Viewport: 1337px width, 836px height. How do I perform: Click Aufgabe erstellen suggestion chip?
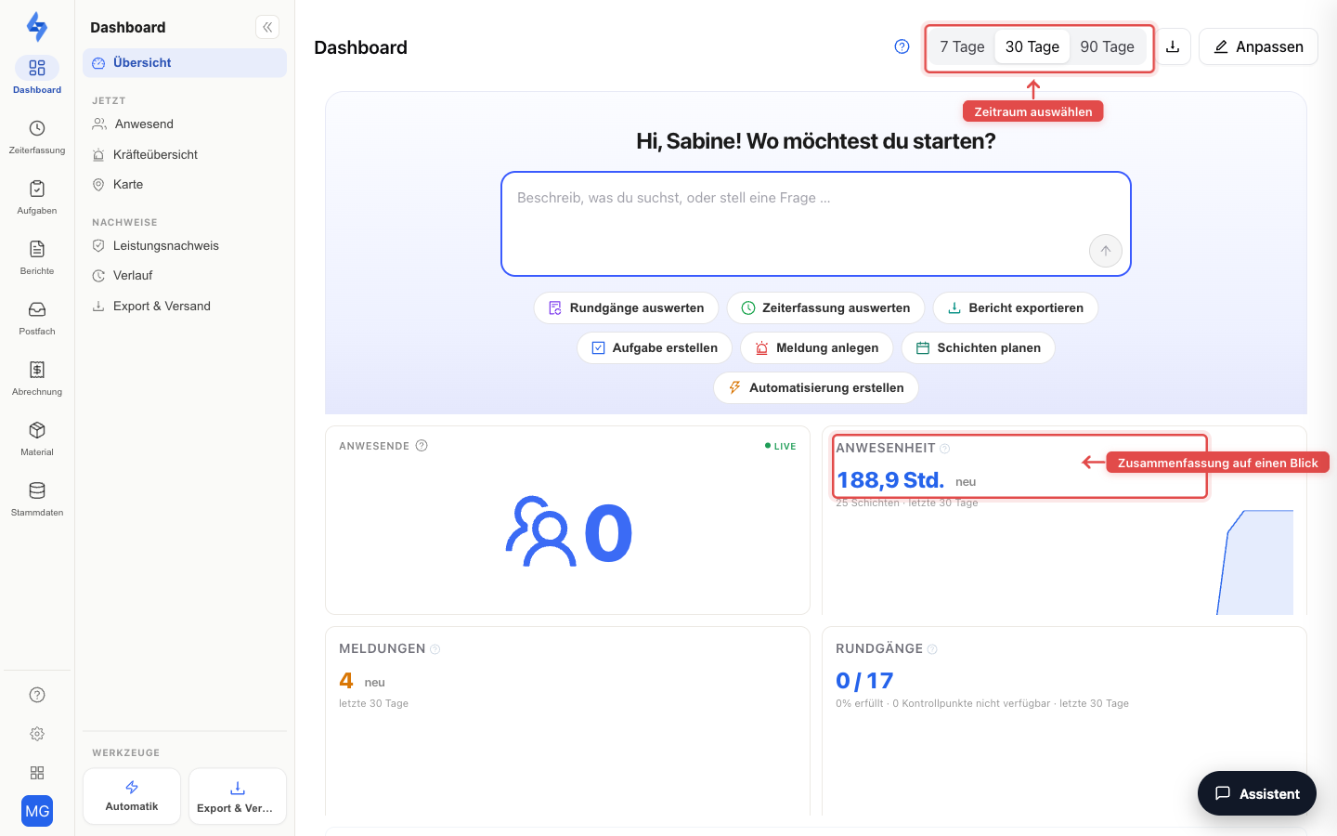[655, 348]
